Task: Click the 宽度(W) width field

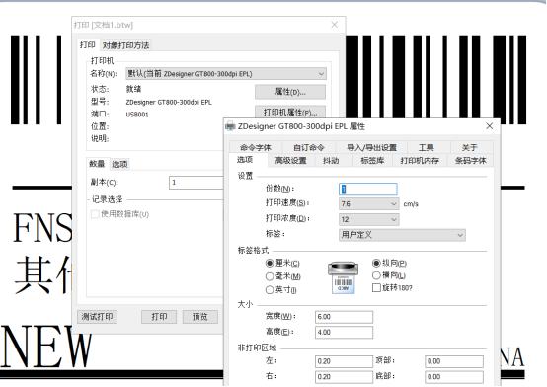Action: (344, 317)
